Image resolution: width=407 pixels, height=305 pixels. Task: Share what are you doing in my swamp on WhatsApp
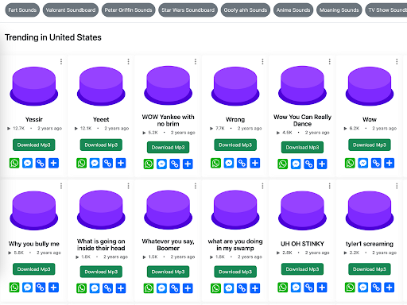215,288
